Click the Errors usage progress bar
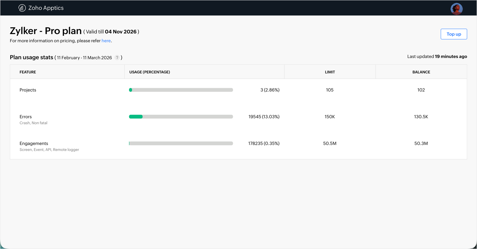The width and height of the screenshot is (477, 249). [181, 117]
